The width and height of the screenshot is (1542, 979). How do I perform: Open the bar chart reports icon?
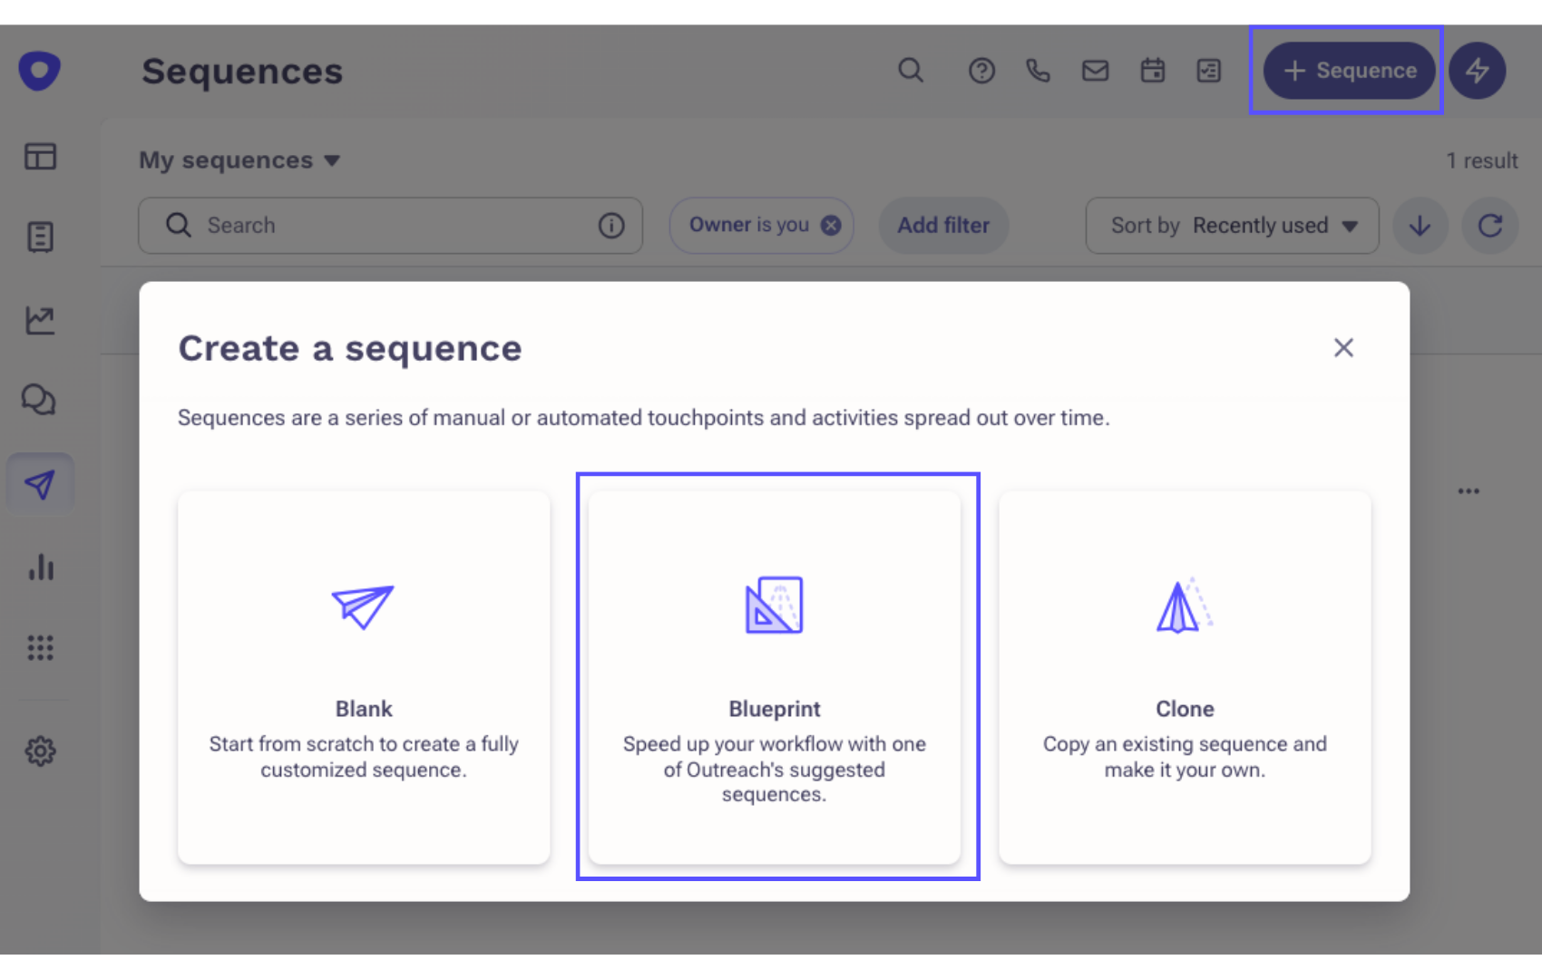point(41,567)
